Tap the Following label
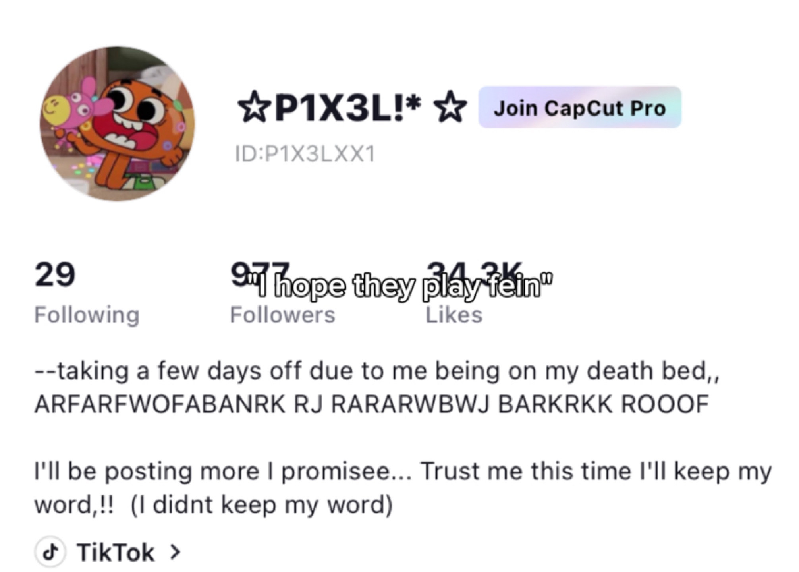Screen dimensions: 799x572 pos(87,315)
